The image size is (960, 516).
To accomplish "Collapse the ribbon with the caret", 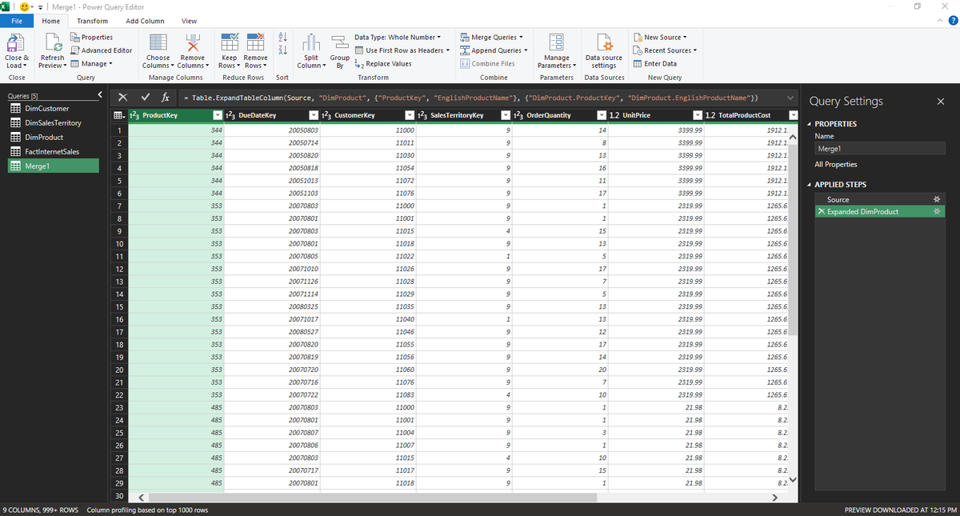I will 940,21.
